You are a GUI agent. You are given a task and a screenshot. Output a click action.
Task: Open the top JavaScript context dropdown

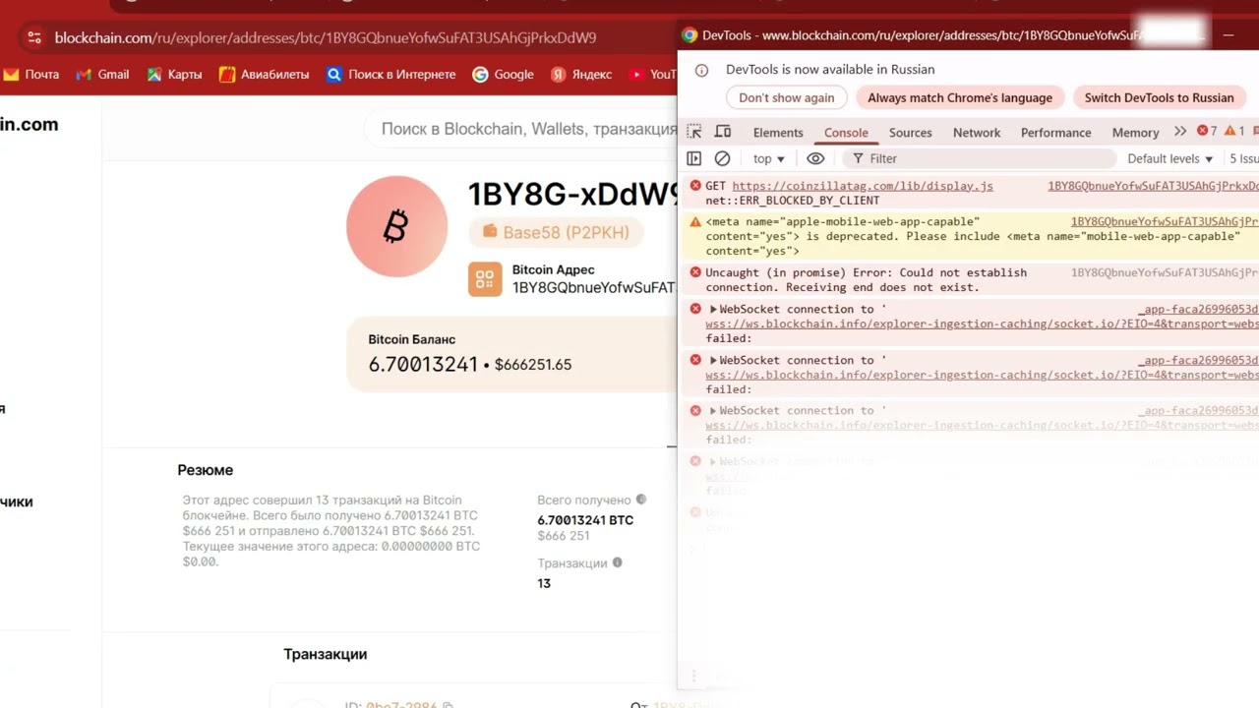[x=769, y=158]
